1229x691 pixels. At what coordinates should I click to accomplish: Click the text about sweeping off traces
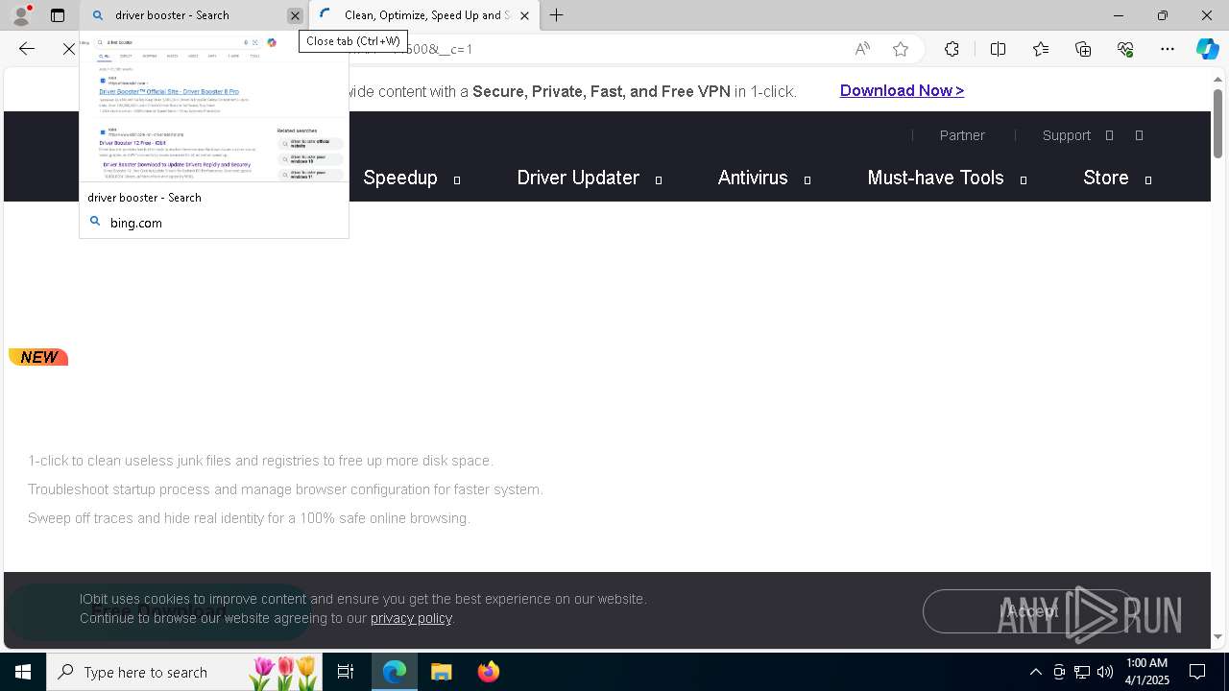tap(249, 518)
